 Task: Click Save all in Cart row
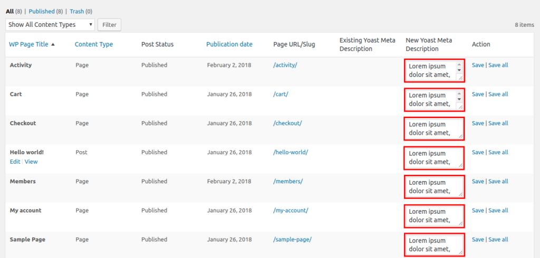pos(498,94)
